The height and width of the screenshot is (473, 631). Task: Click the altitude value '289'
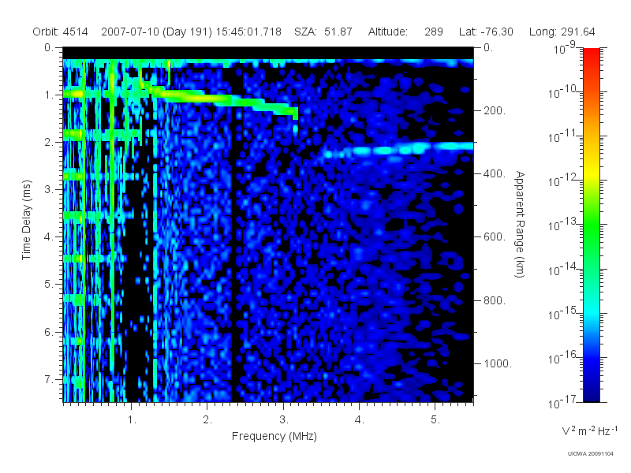click(433, 32)
